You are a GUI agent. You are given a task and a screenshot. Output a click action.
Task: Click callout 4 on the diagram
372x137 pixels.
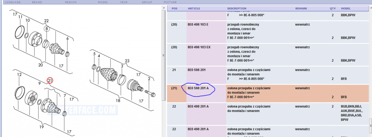pyautogui.click(x=99, y=56)
